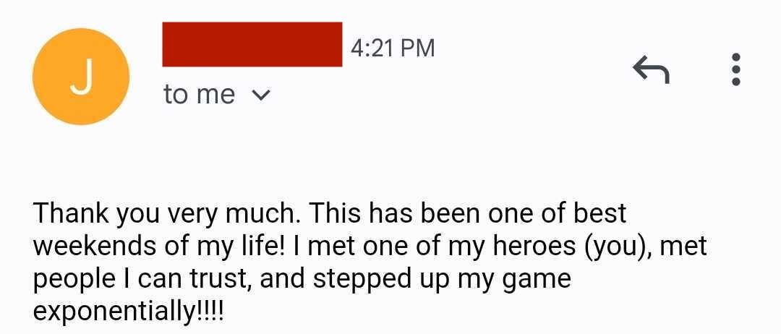Reply to the email with the arrow icon
The height and width of the screenshot is (334, 781).
[x=651, y=70]
